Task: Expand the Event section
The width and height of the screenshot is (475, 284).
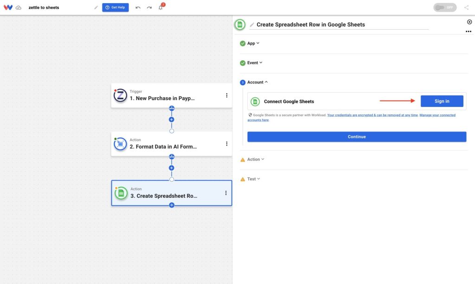Action: pyautogui.click(x=255, y=63)
